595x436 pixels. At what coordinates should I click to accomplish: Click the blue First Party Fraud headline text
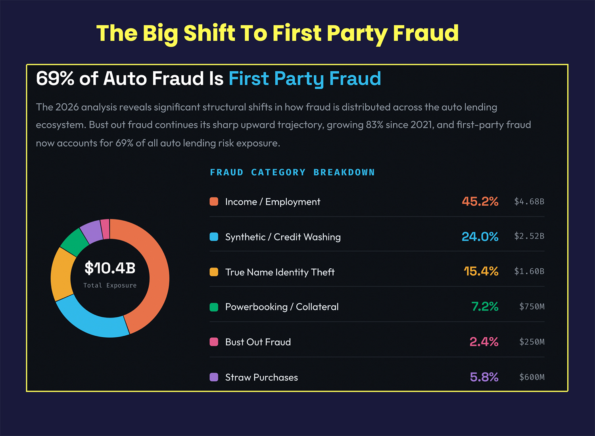coord(305,78)
